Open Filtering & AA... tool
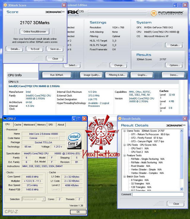 tap(117, 75)
